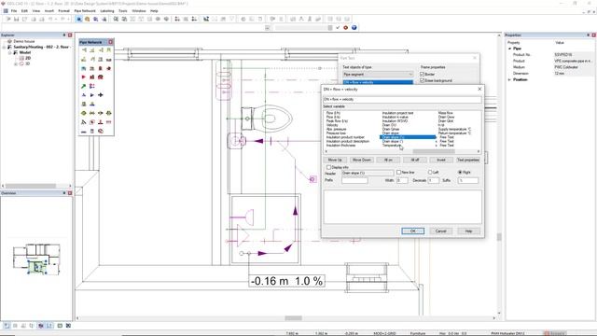597x336 pixels.
Task: Select 'Temperature' in the variable list
Action: (392, 146)
